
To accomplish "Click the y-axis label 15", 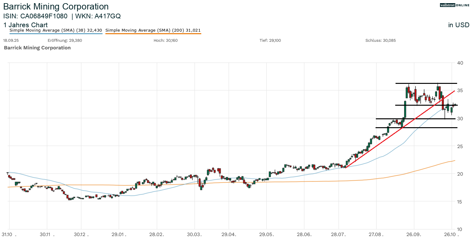I will 460,202.
